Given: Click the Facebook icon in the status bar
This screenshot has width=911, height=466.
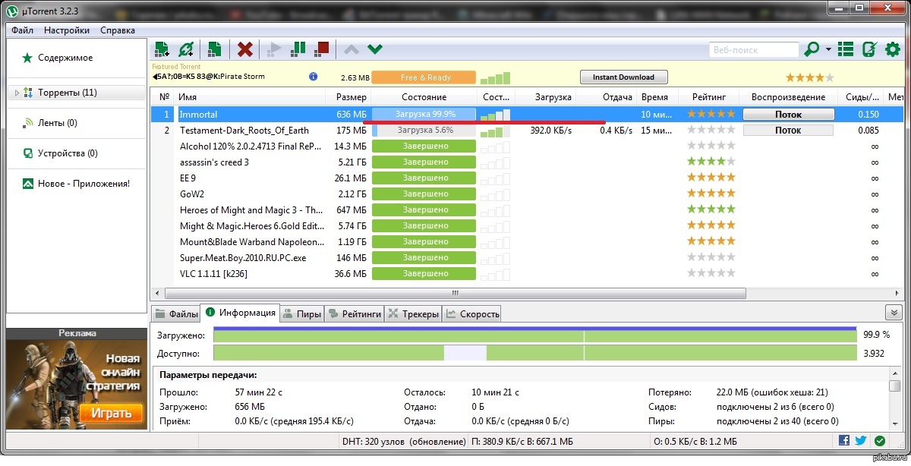Looking at the screenshot, I should [x=844, y=441].
